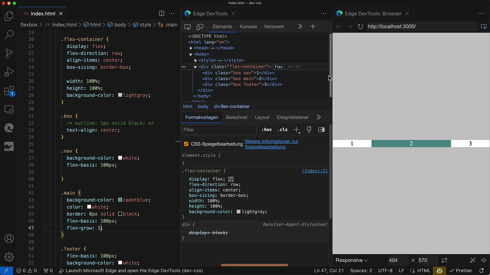The image size is (490, 275).
Task: Open remote window indicator in status bar
Action: [6, 271]
